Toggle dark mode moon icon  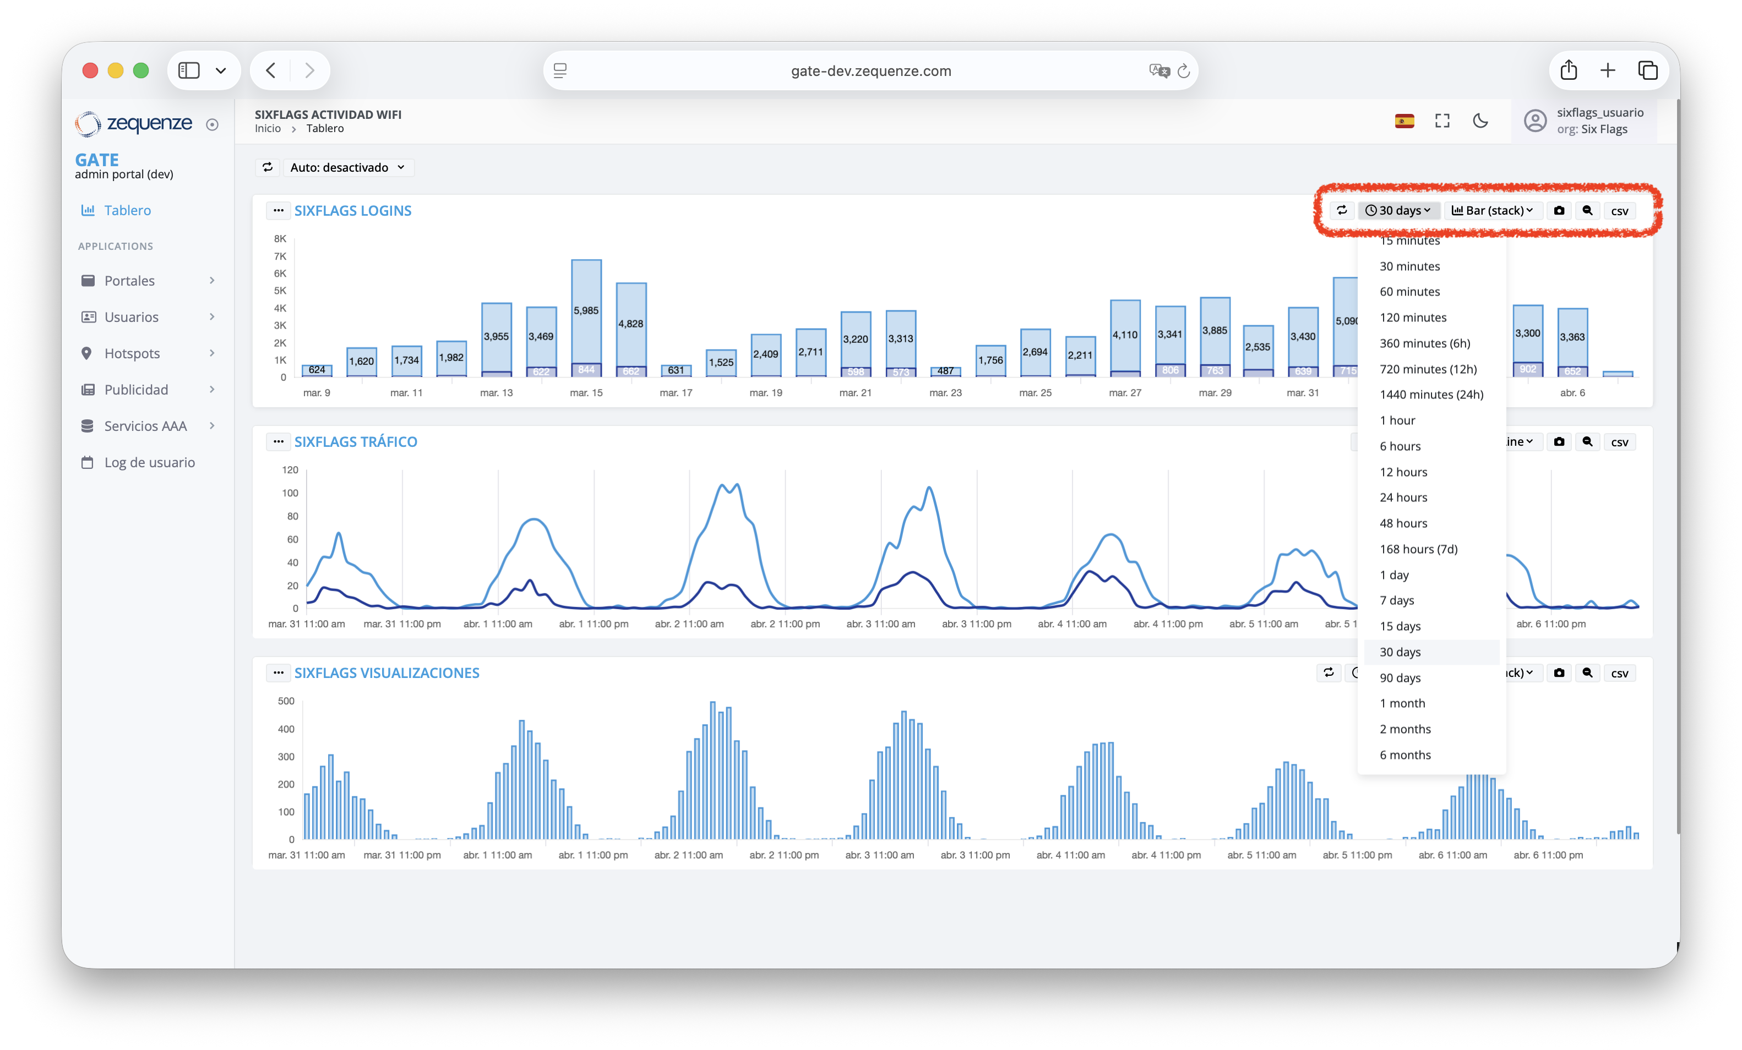point(1480,121)
